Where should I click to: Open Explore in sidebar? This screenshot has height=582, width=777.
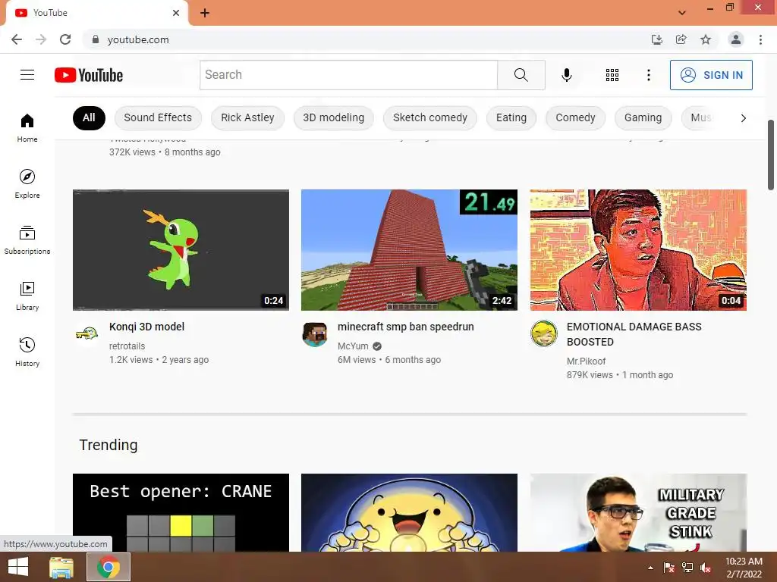coord(27,183)
